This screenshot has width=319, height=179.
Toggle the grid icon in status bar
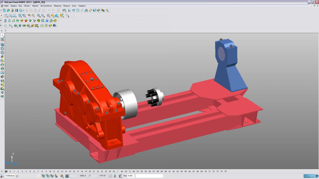[67, 176]
